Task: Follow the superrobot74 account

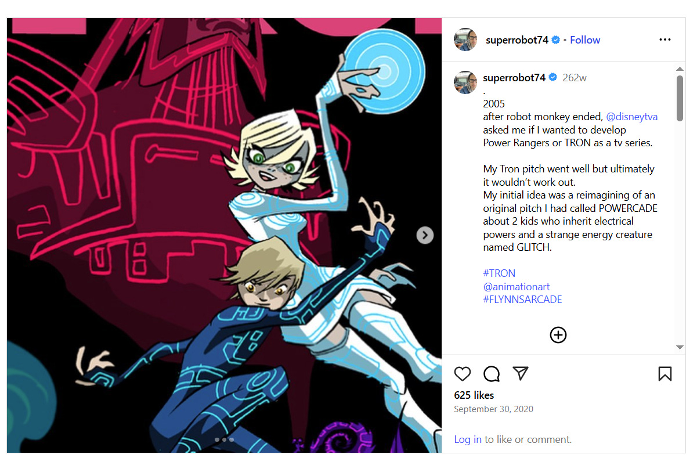Action: point(585,40)
